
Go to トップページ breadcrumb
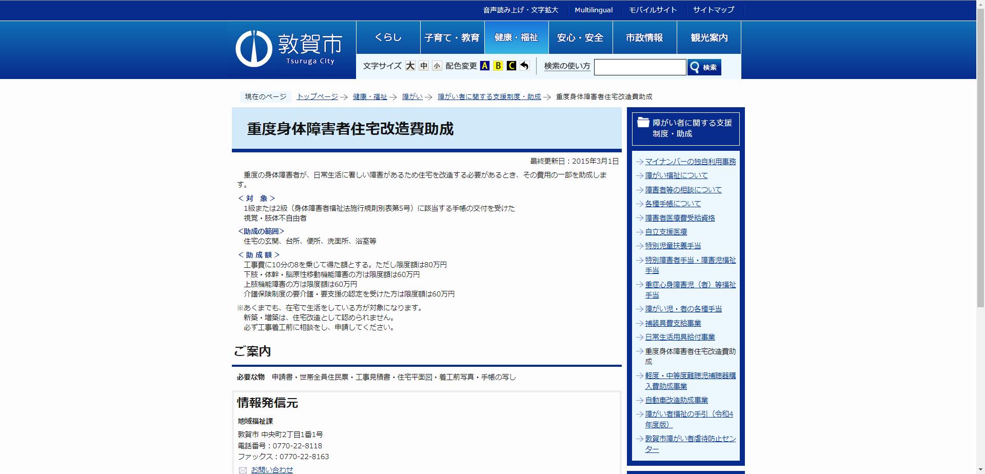tap(317, 96)
